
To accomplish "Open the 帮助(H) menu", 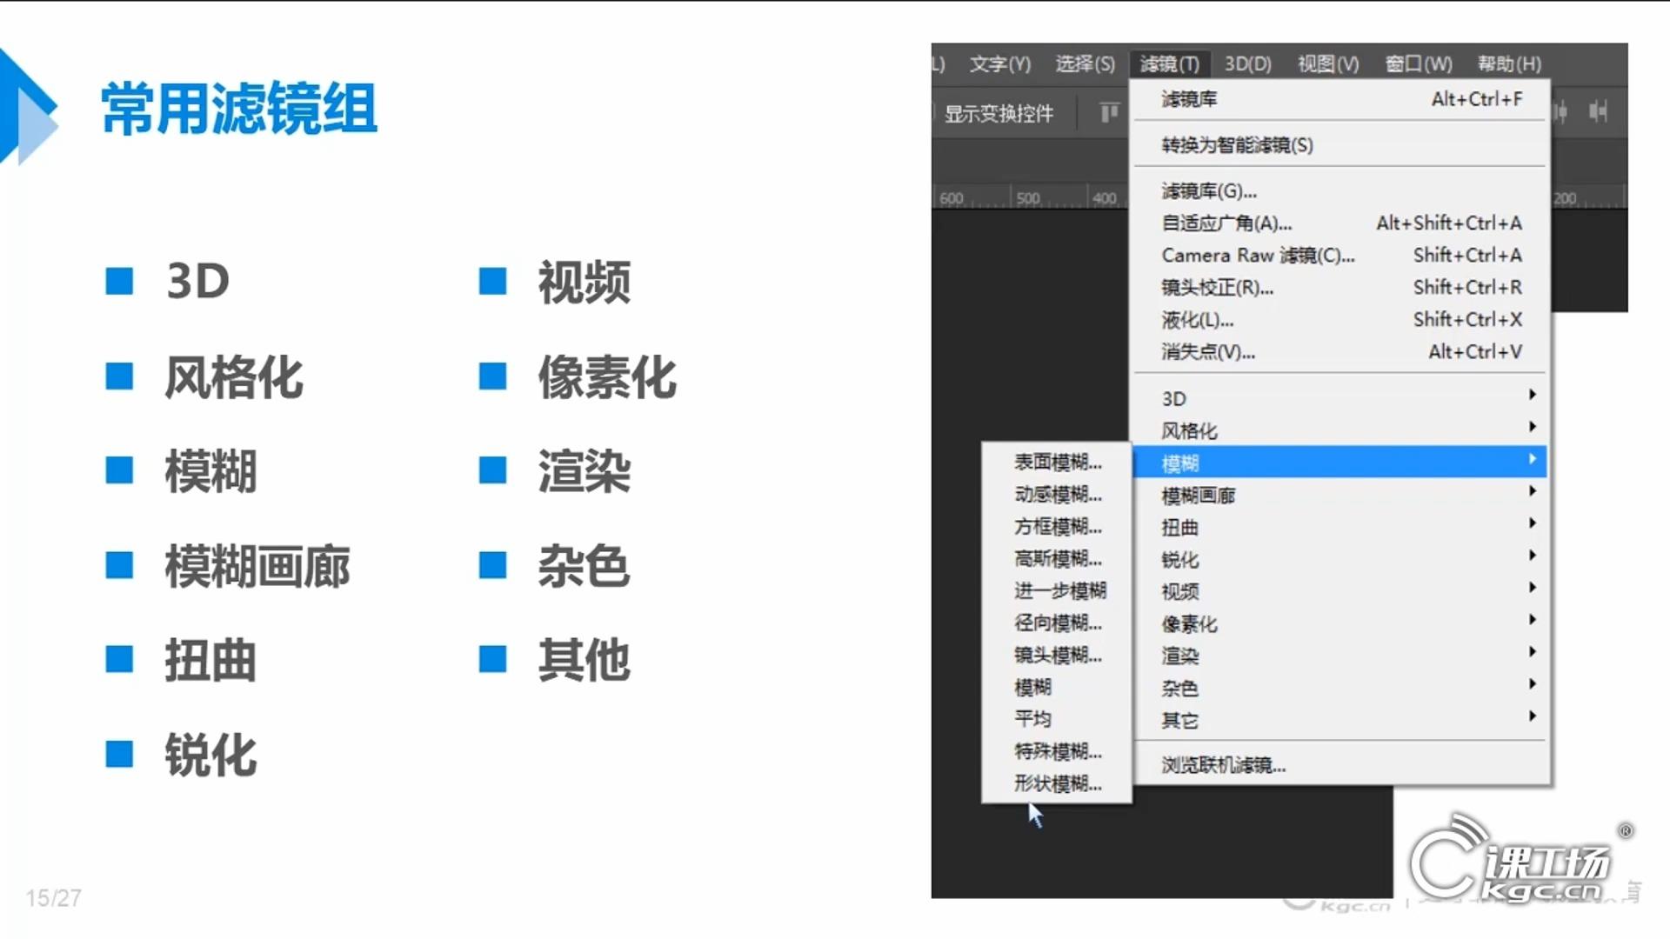I will (x=1509, y=63).
